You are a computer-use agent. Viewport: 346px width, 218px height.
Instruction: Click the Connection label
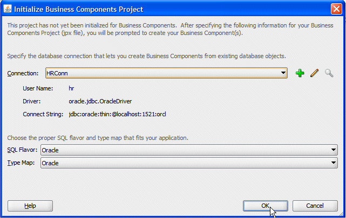(23, 73)
